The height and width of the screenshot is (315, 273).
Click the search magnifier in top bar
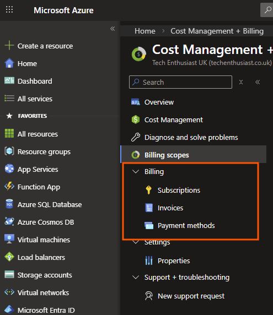[x=267, y=10]
